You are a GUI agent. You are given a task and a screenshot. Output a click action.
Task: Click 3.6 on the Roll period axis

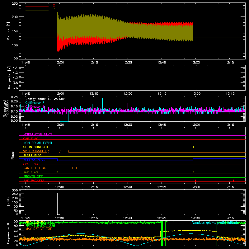[x=15, y=88]
